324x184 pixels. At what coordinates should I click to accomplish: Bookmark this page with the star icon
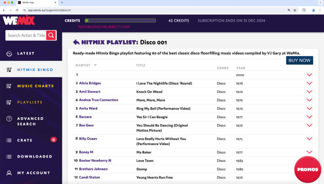(x=295, y=10)
